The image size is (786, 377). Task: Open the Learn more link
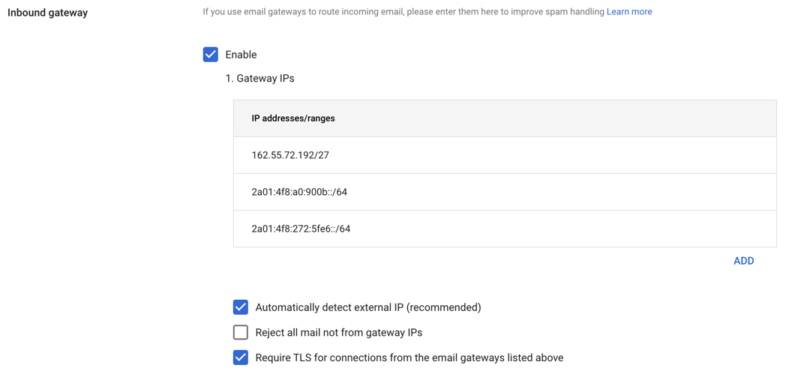tap(628, 12)
